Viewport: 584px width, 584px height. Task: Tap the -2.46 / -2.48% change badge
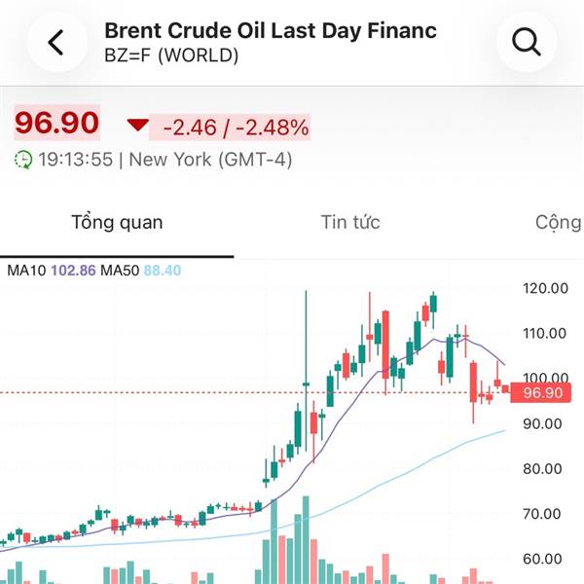click(x=235, y=127)
